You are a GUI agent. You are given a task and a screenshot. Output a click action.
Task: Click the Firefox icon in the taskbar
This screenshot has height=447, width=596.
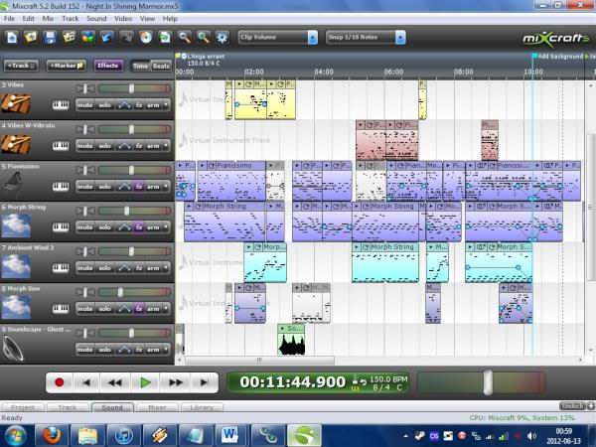52,436
